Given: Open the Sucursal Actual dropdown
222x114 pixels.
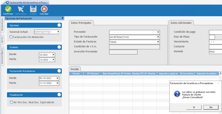Looking at the screenshot, I should coord(58,32).
